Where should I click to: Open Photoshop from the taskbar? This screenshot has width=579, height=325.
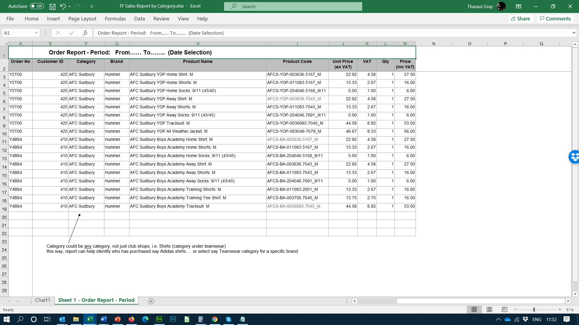pos(173,319)
